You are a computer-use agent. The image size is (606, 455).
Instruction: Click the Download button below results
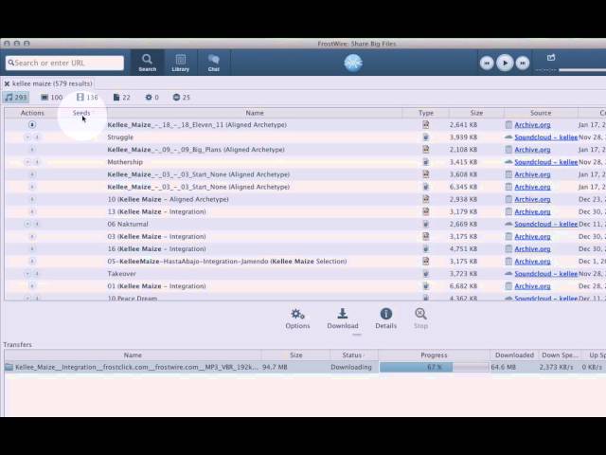[343, 318]
